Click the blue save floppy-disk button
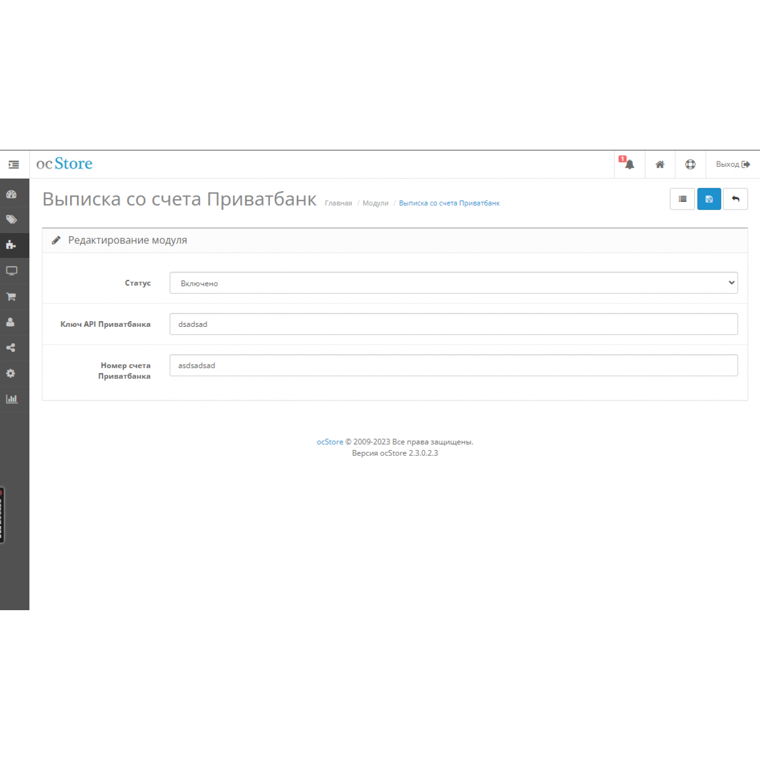 click(x=708, y=199)
